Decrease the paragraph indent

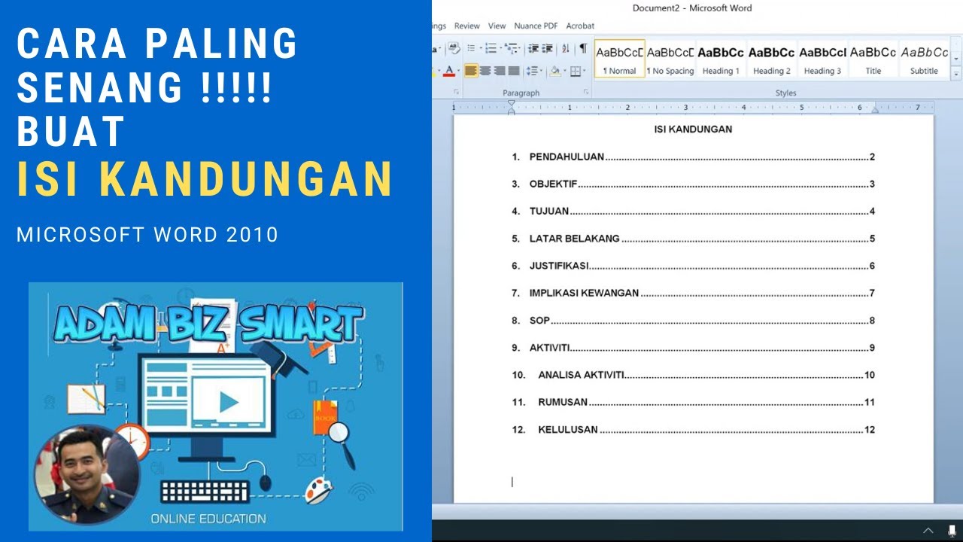pos(533,48)
